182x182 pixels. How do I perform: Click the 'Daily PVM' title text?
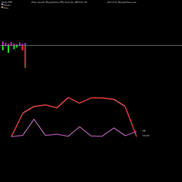7,2
